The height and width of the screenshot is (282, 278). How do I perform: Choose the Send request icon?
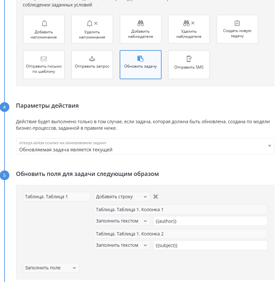pos(92,59)
